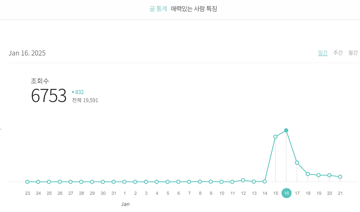Switch to the 일간 view

coord(323,52)
